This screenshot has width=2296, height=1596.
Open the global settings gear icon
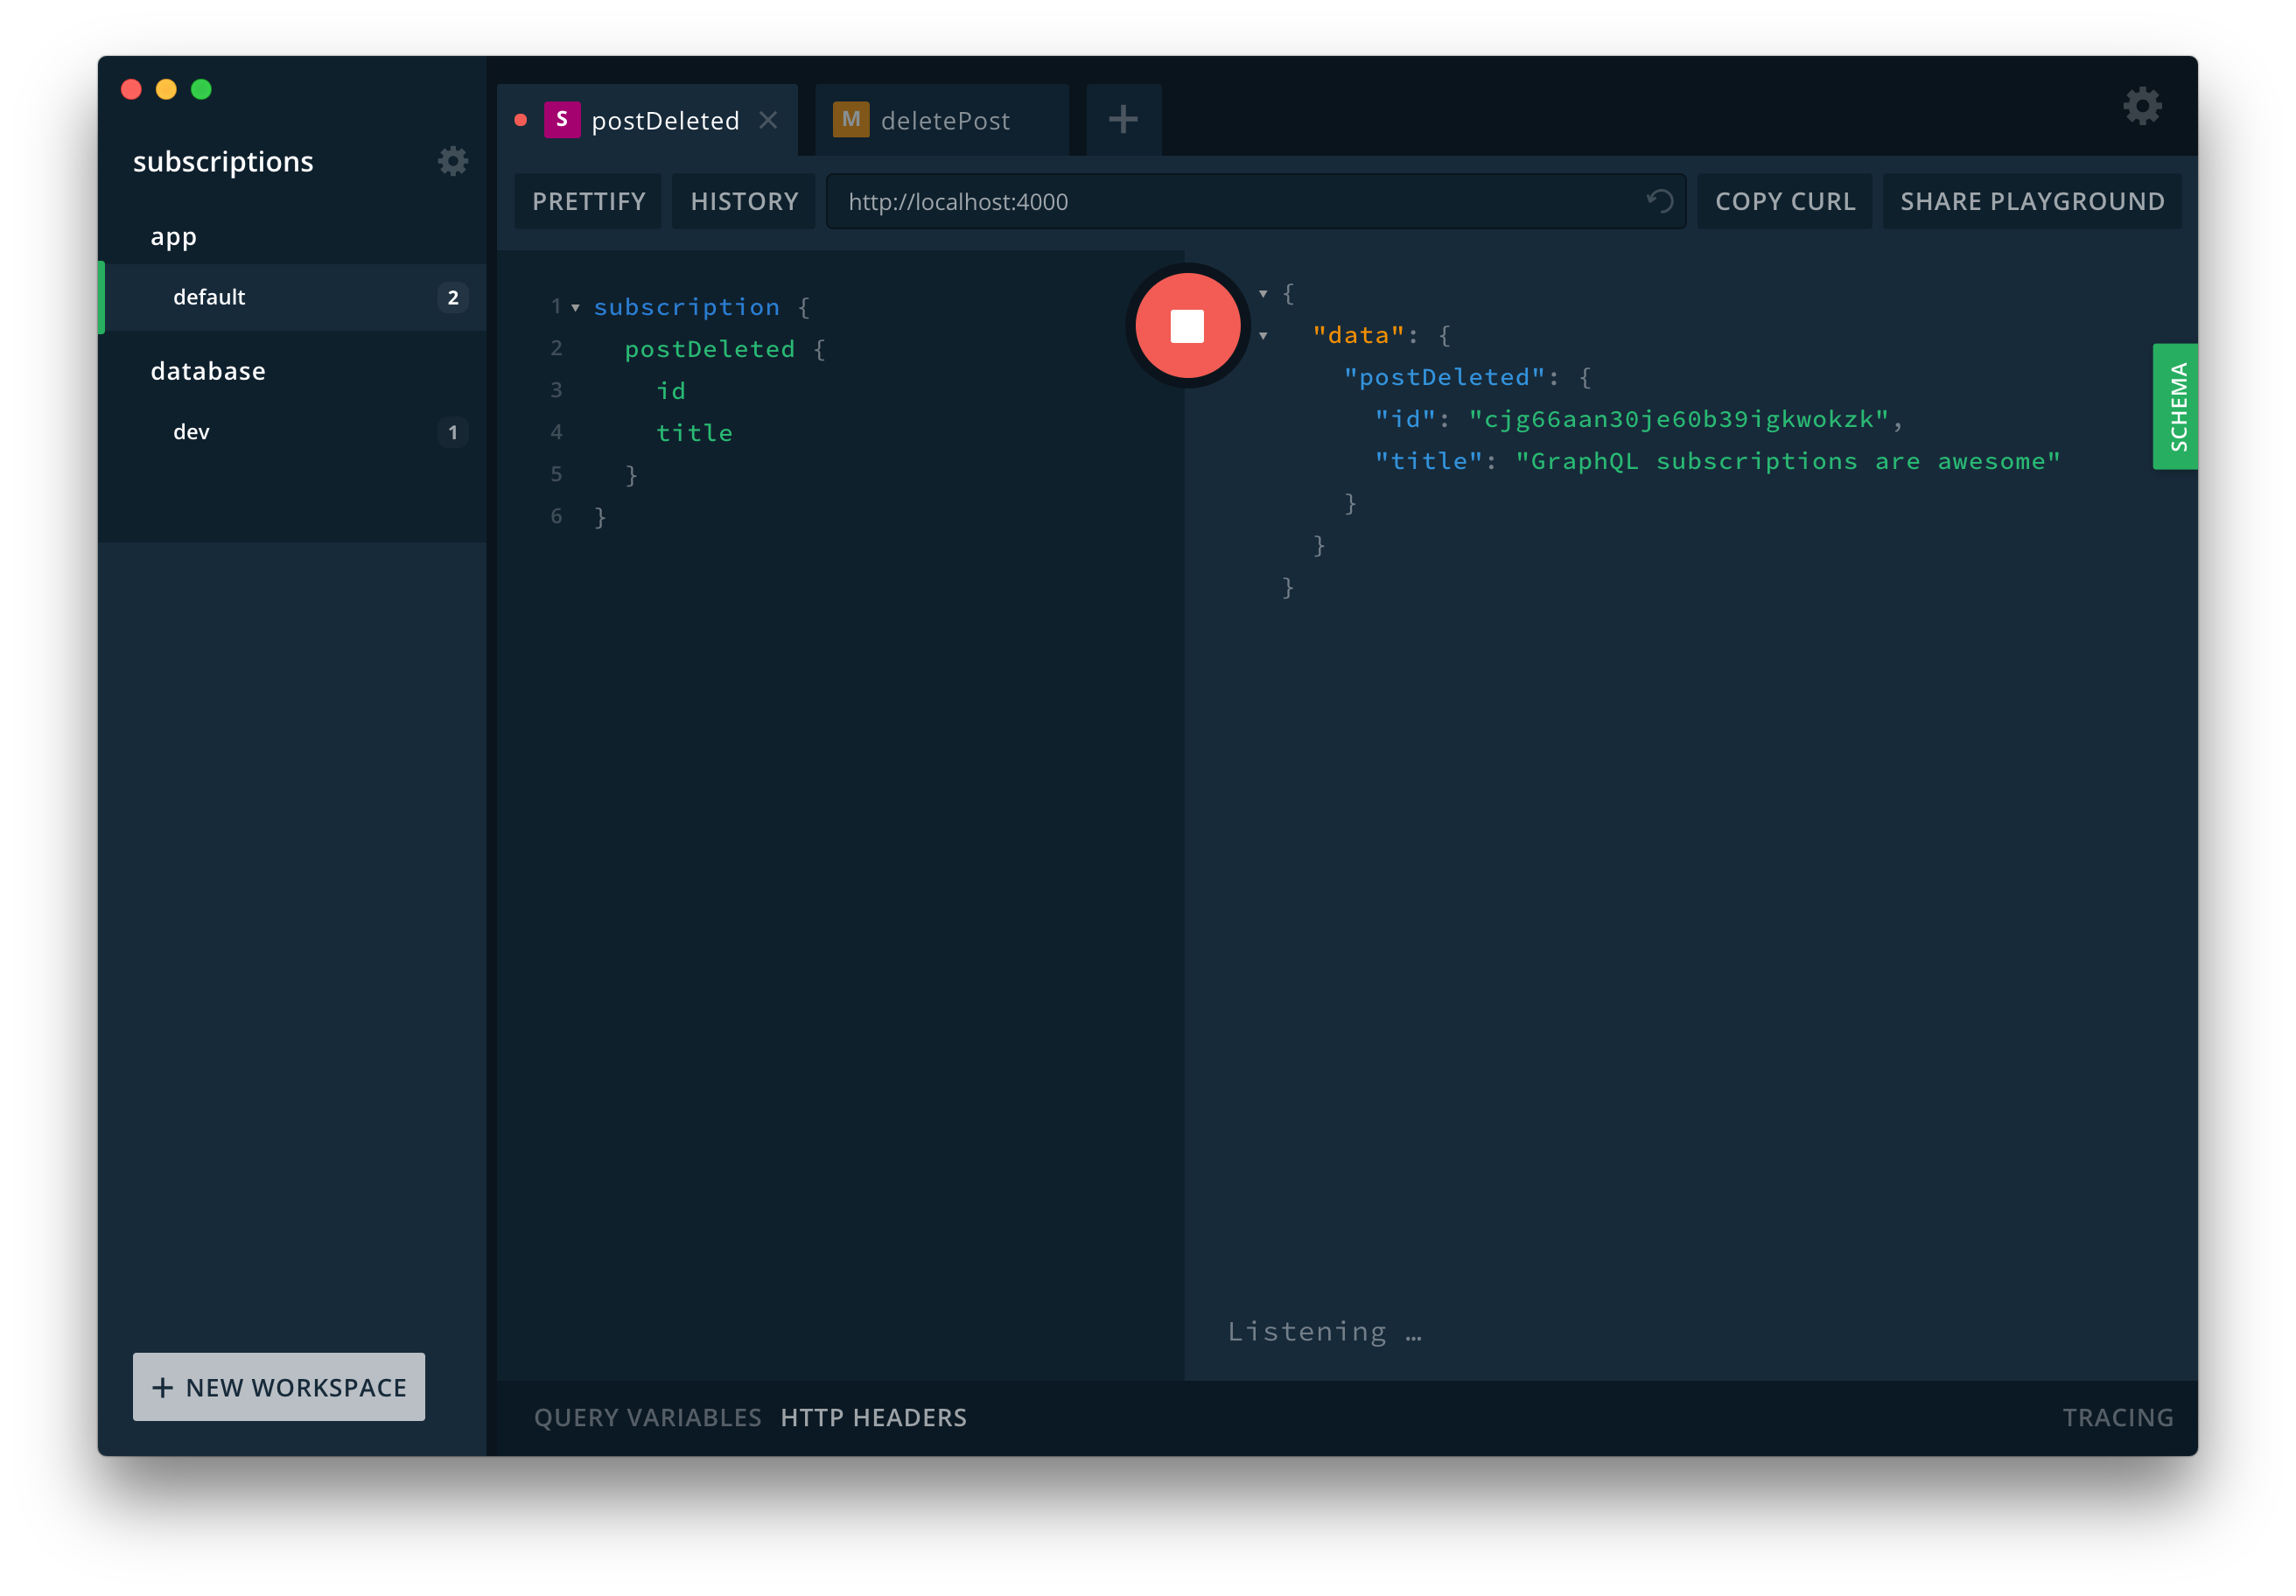[2142, 106]
